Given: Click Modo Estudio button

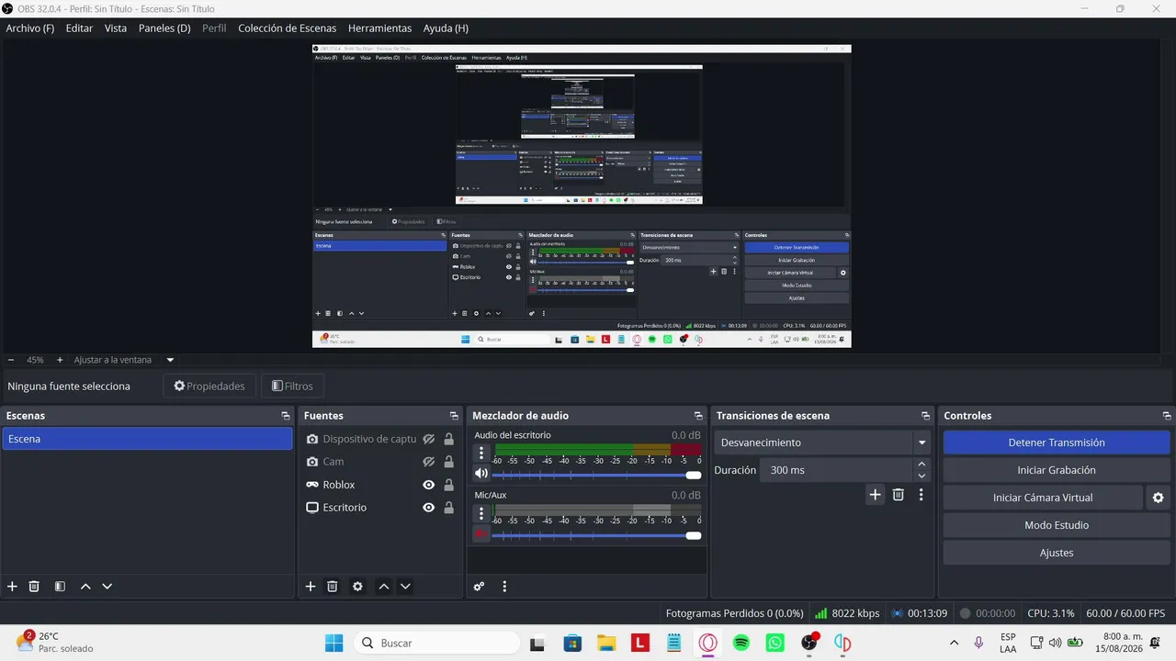Looking at the screenshot, I should coord(1057,525).
